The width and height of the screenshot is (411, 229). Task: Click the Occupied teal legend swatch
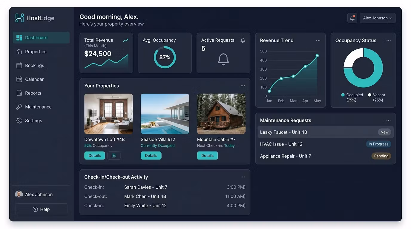click(x=343, y=95)
